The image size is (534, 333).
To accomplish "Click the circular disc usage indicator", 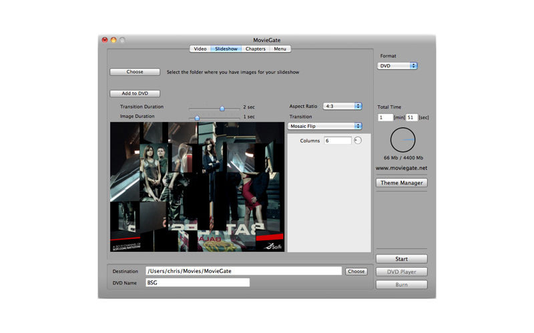I will [403, 140].
